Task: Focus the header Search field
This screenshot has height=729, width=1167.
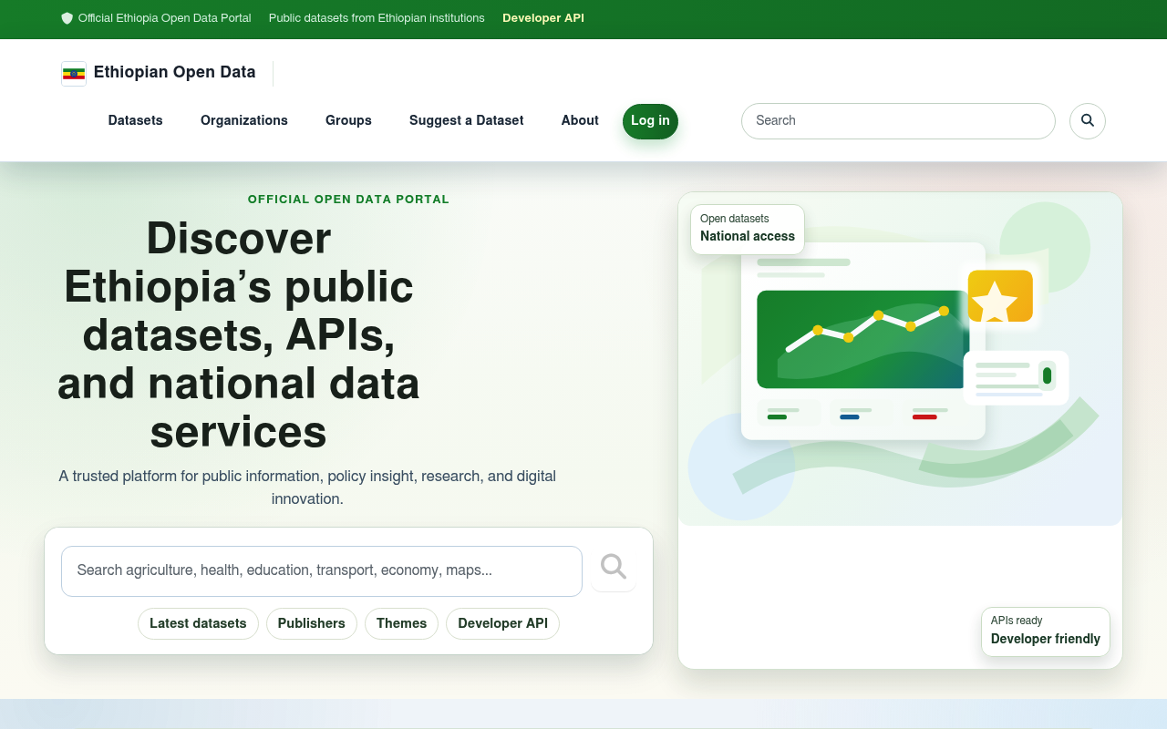Action: (x=898, y=121)
